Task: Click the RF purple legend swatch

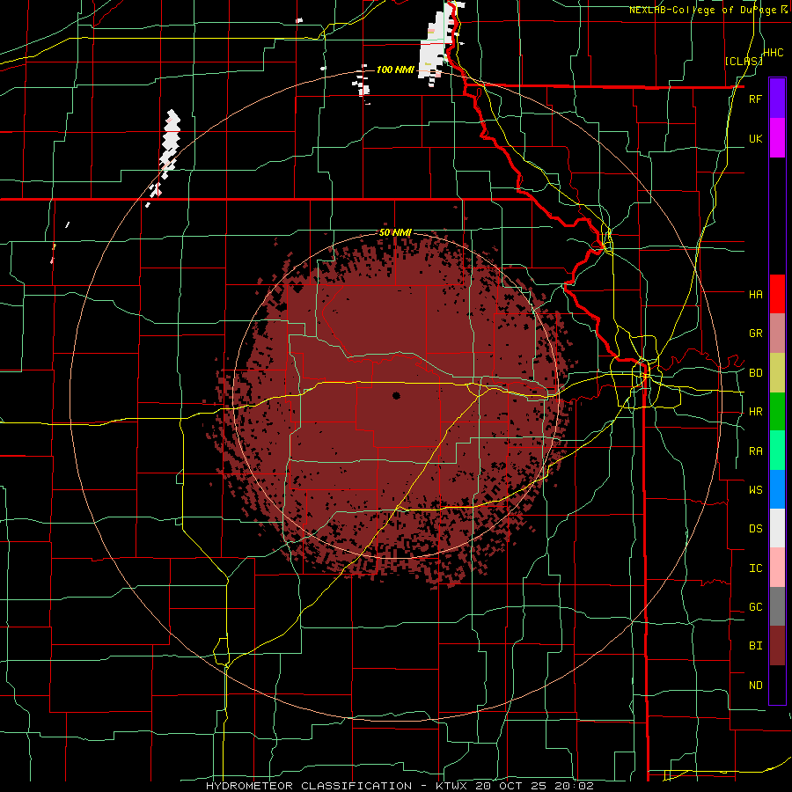Action: (777, 99)
